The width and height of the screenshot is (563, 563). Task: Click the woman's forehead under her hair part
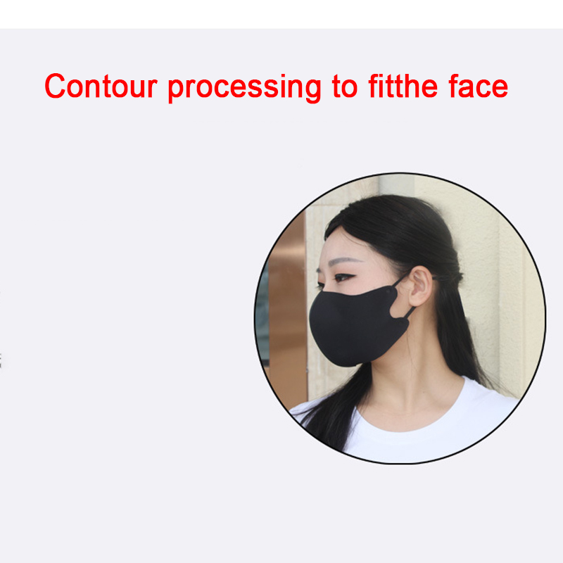point(338,244)
